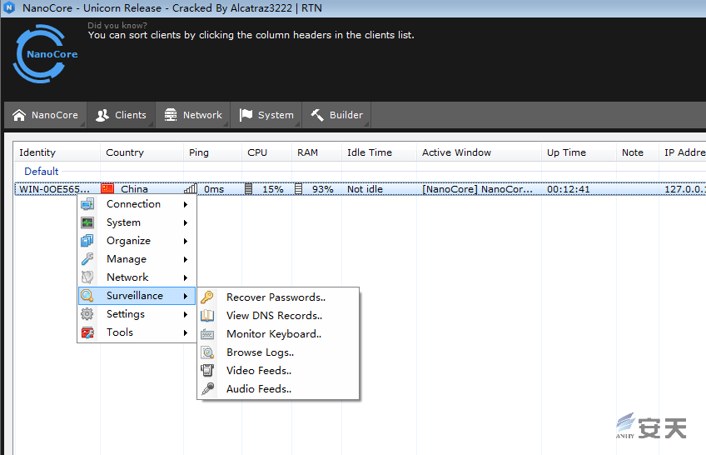Image resolution: width=706 pixels, height=455 pixels.
Task: Open View DNS Records.. entry
Action: pyautogui.click(x=278, y=315)
